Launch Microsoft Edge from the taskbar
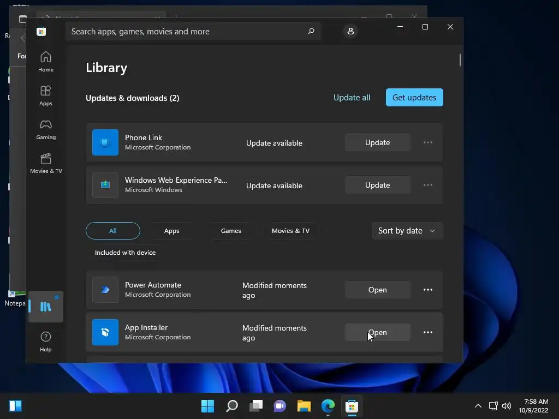The width and height of the screenshot is (559, 419). click(x=328, y=406)
